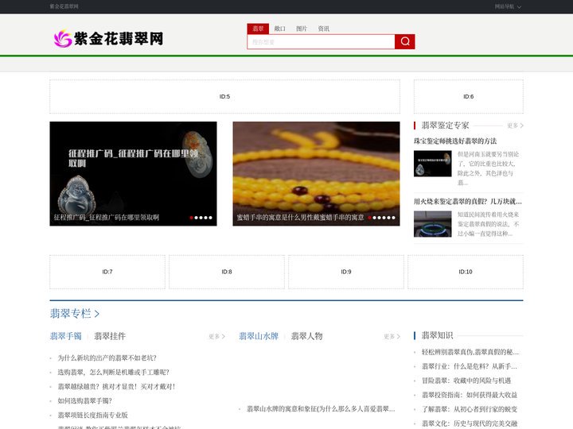Click the 翡翠鉴定专家 section heading
Image resolution: width=573 pixels, height=429 pixels.
click(x=445, y=126)
